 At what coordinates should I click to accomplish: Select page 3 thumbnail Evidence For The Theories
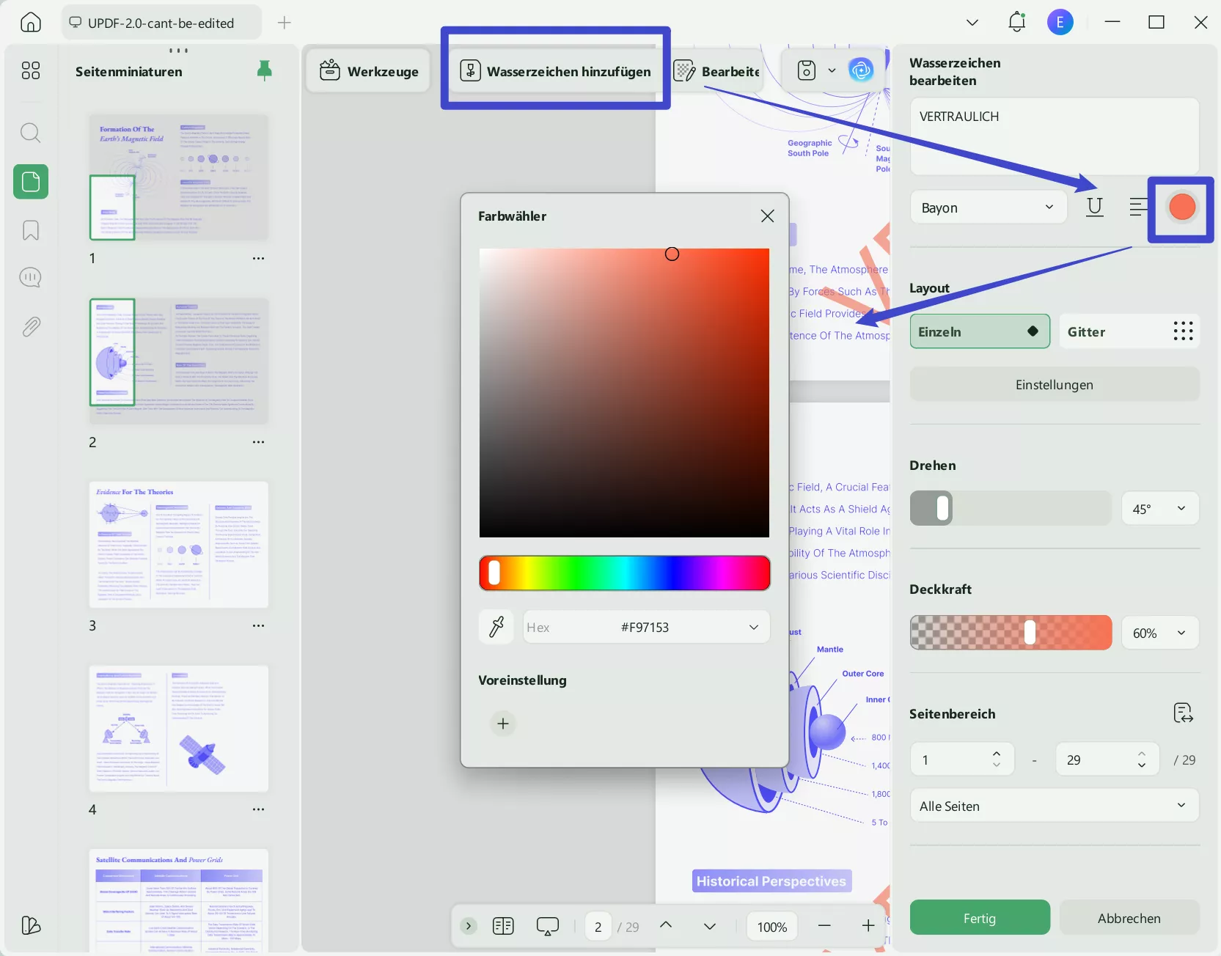coord(179,545)
